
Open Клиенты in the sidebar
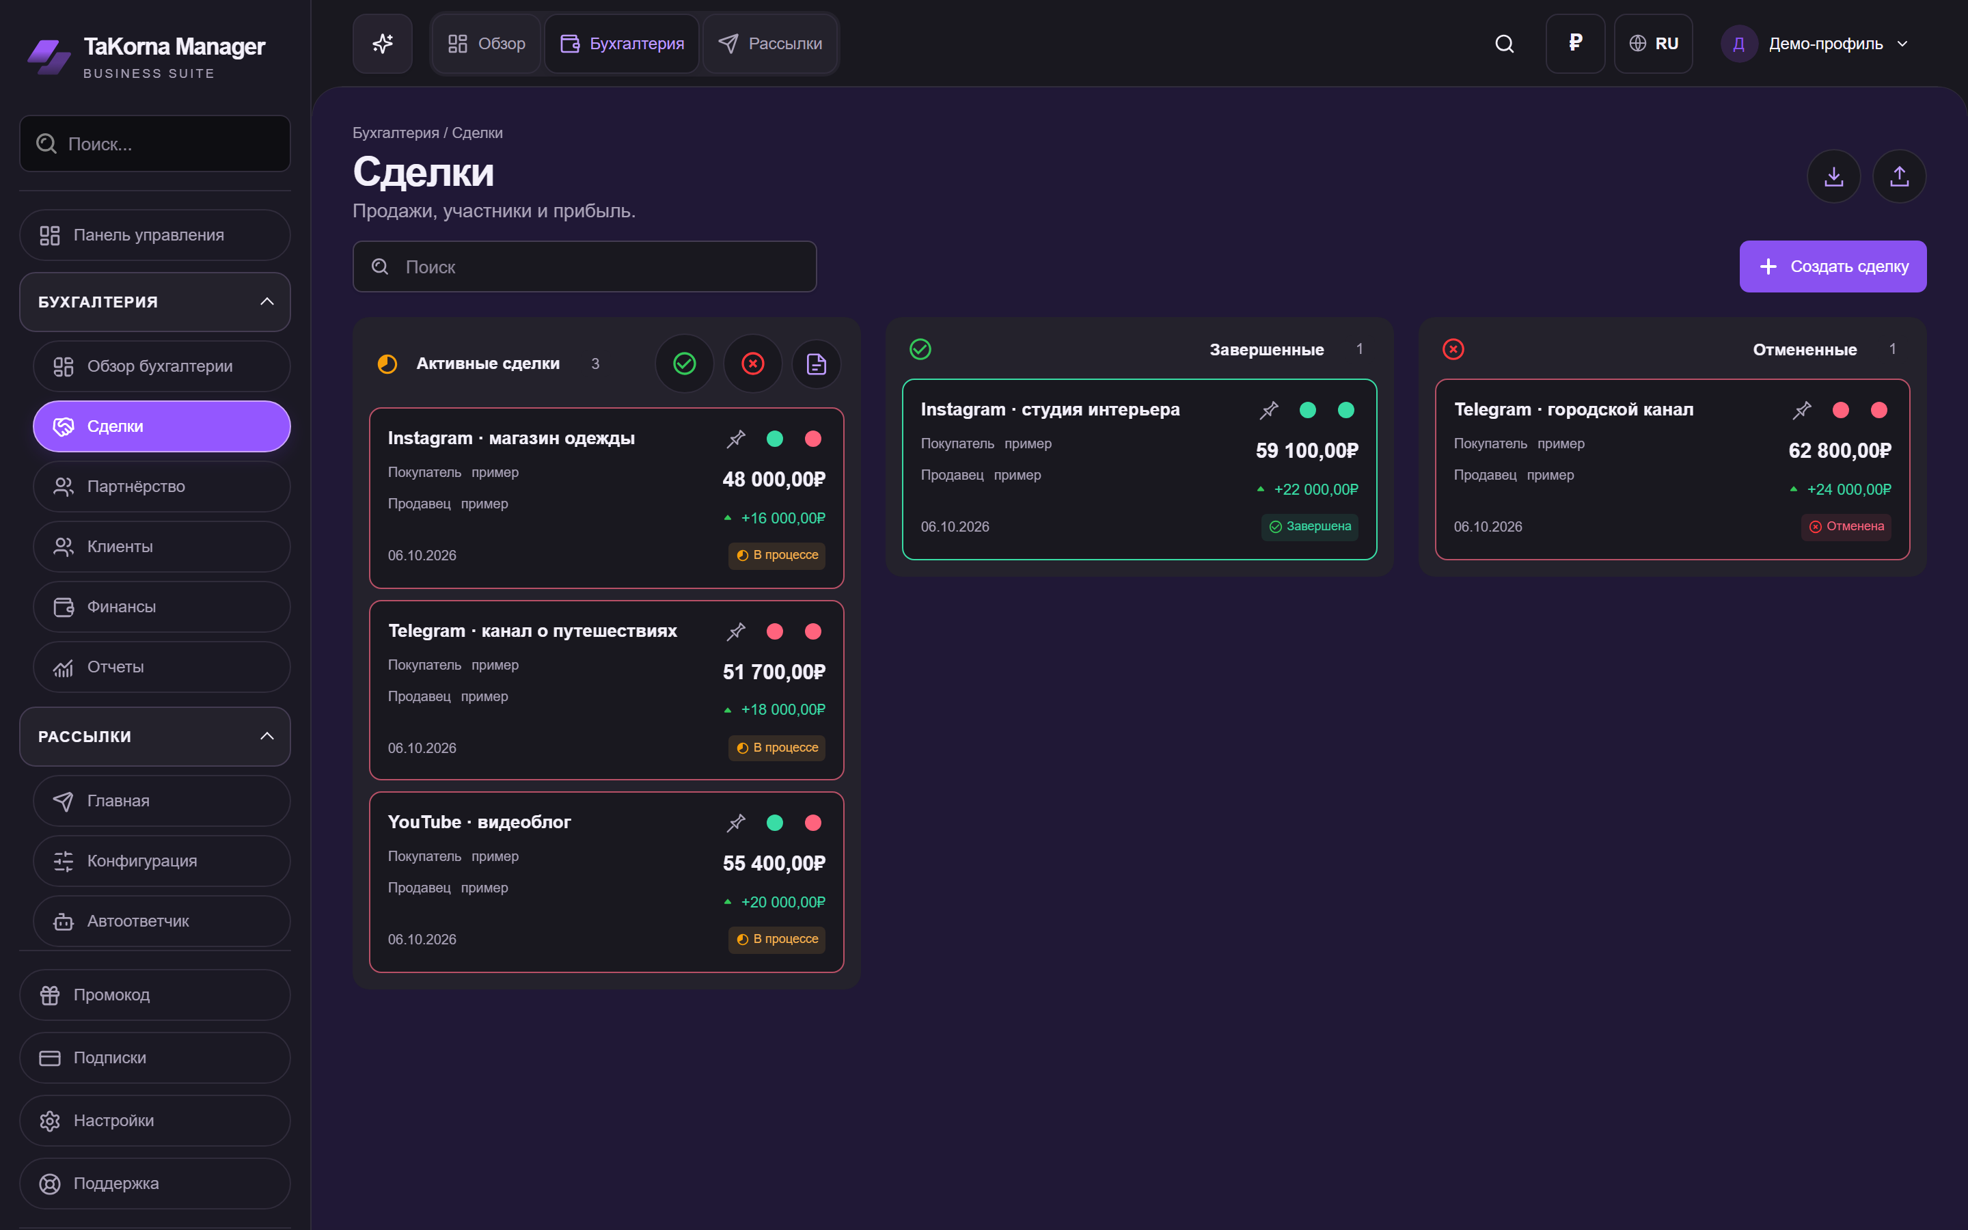pyautogui.click(x=162, y=547)
